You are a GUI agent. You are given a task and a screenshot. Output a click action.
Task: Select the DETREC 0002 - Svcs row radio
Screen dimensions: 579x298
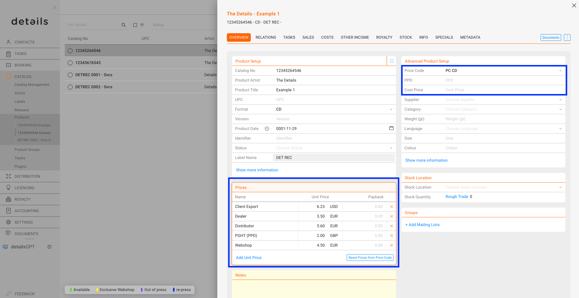click(x=70, y=87)
